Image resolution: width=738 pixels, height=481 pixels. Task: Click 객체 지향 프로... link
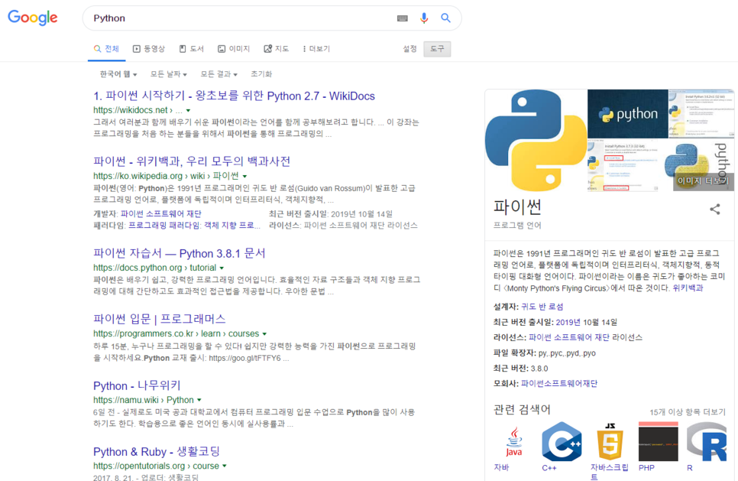click(232, 226)
